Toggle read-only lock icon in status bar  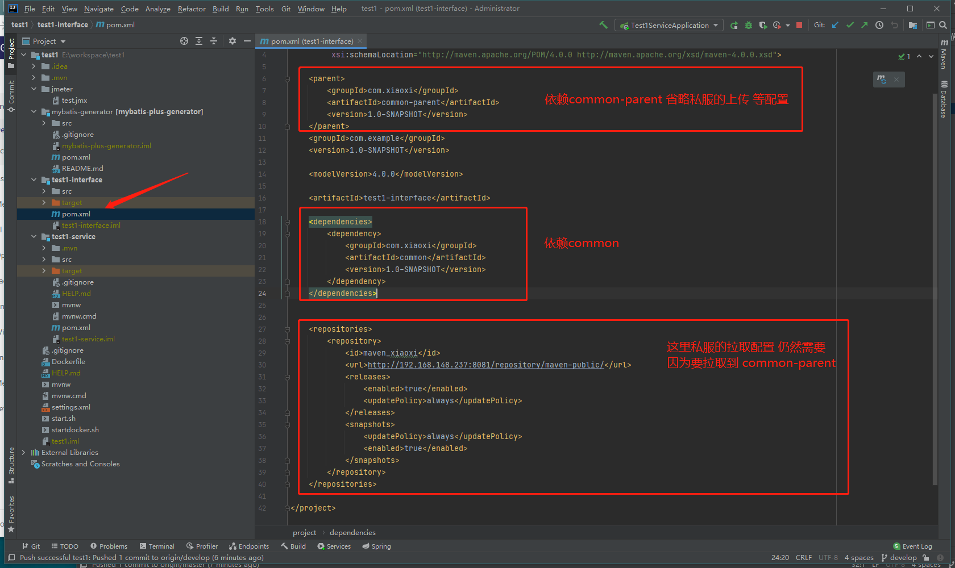(926, 558)
